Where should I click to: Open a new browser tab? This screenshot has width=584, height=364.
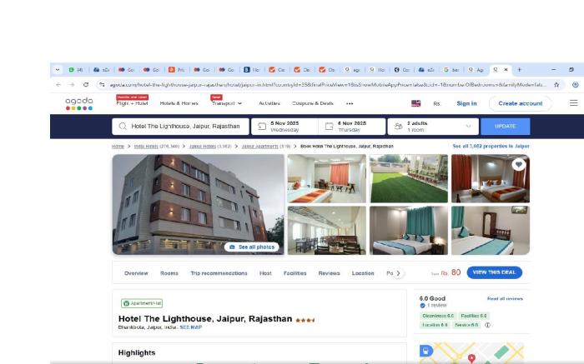[519, 70]
